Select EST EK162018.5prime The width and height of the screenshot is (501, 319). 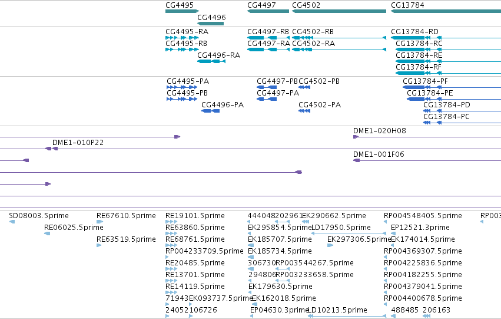point(284,298)
